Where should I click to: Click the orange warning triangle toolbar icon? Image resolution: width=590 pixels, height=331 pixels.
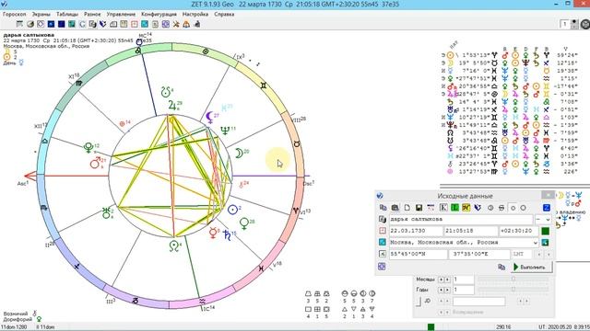tap(186, 25)
